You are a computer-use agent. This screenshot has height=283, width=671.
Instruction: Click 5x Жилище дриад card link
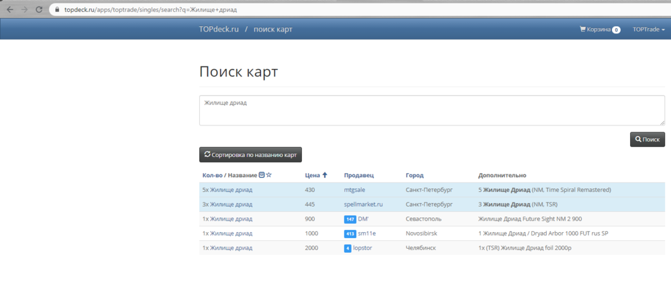coord(227,190)
